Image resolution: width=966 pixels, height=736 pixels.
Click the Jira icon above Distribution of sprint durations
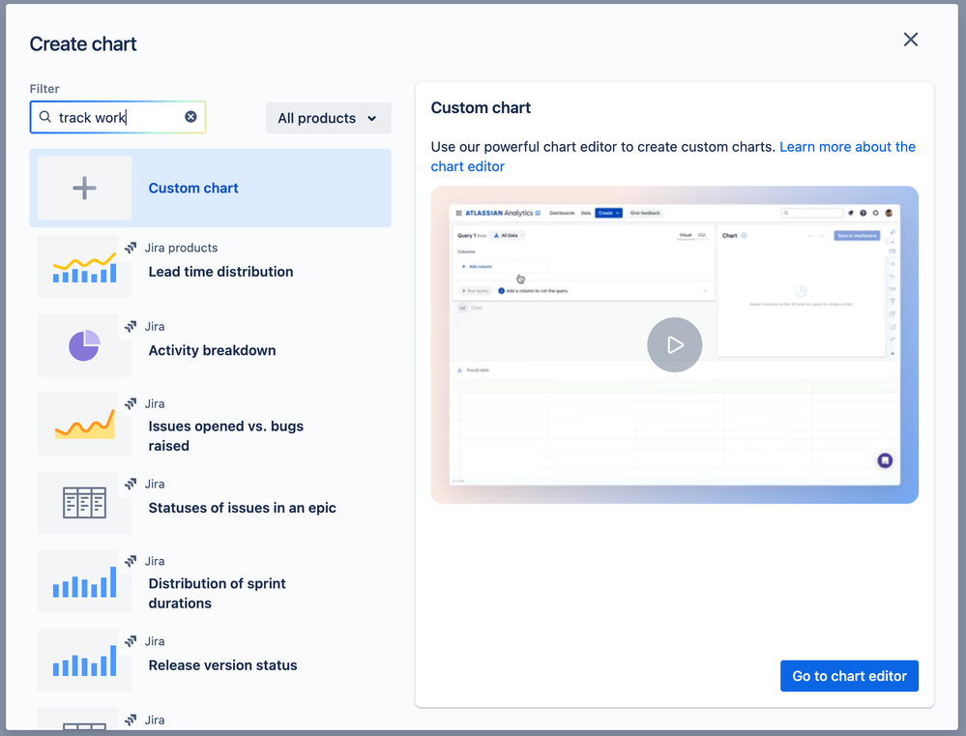pyautogui.click(x=131, y=561)
